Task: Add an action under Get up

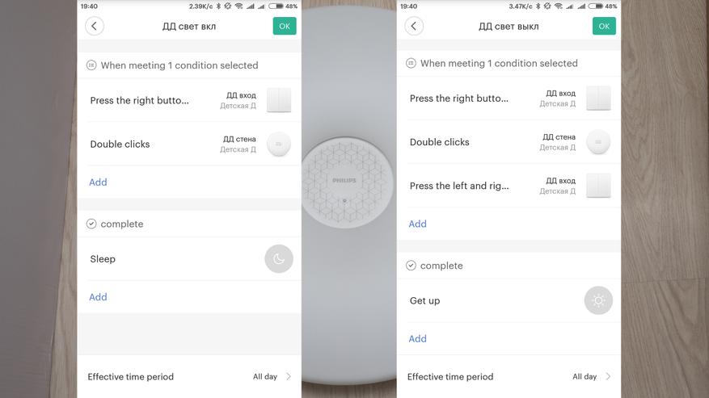Action: click(417, 339)
